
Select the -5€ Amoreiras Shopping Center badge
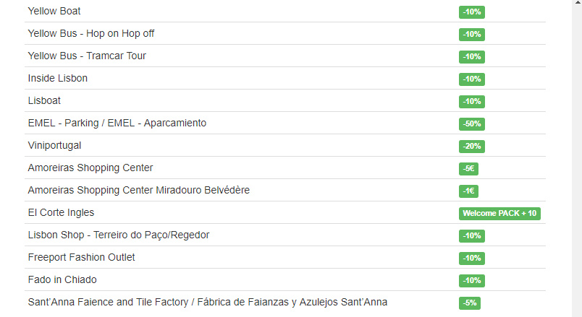[468, 168]
